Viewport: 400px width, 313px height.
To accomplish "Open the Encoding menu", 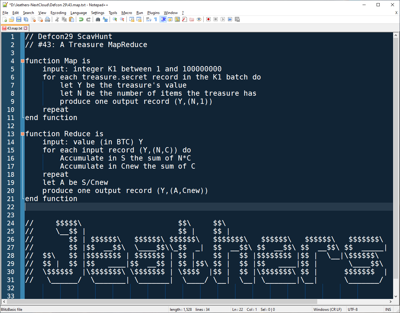I will click(x=58, y=13).
